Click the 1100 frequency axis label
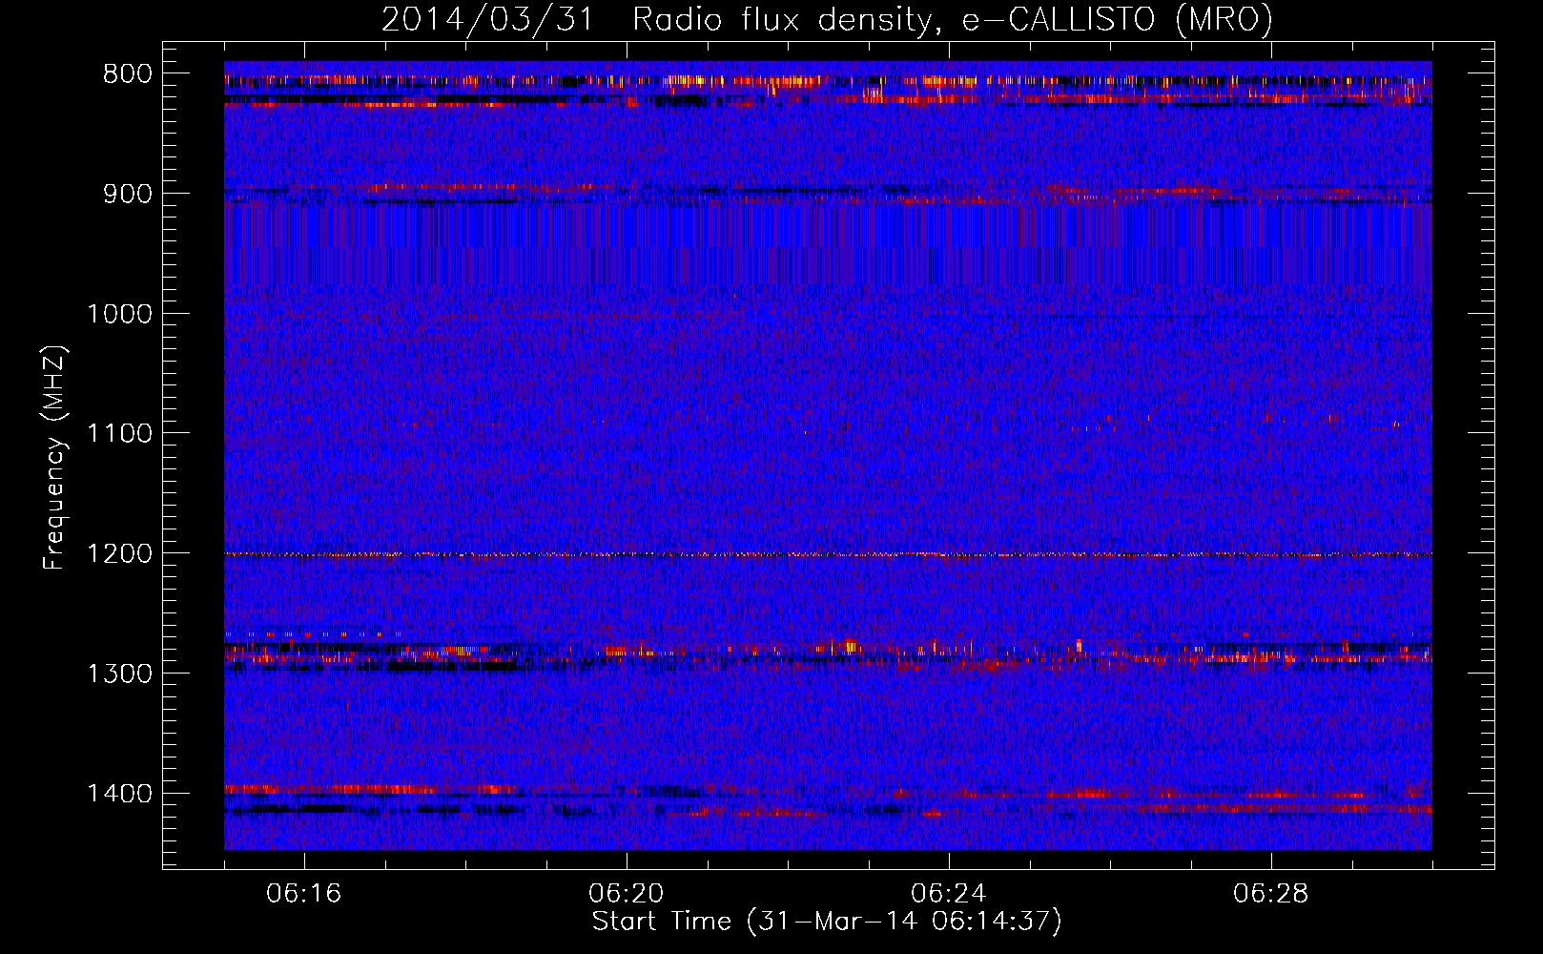This screenshot has width=1543, height=954. click(119, 434)
